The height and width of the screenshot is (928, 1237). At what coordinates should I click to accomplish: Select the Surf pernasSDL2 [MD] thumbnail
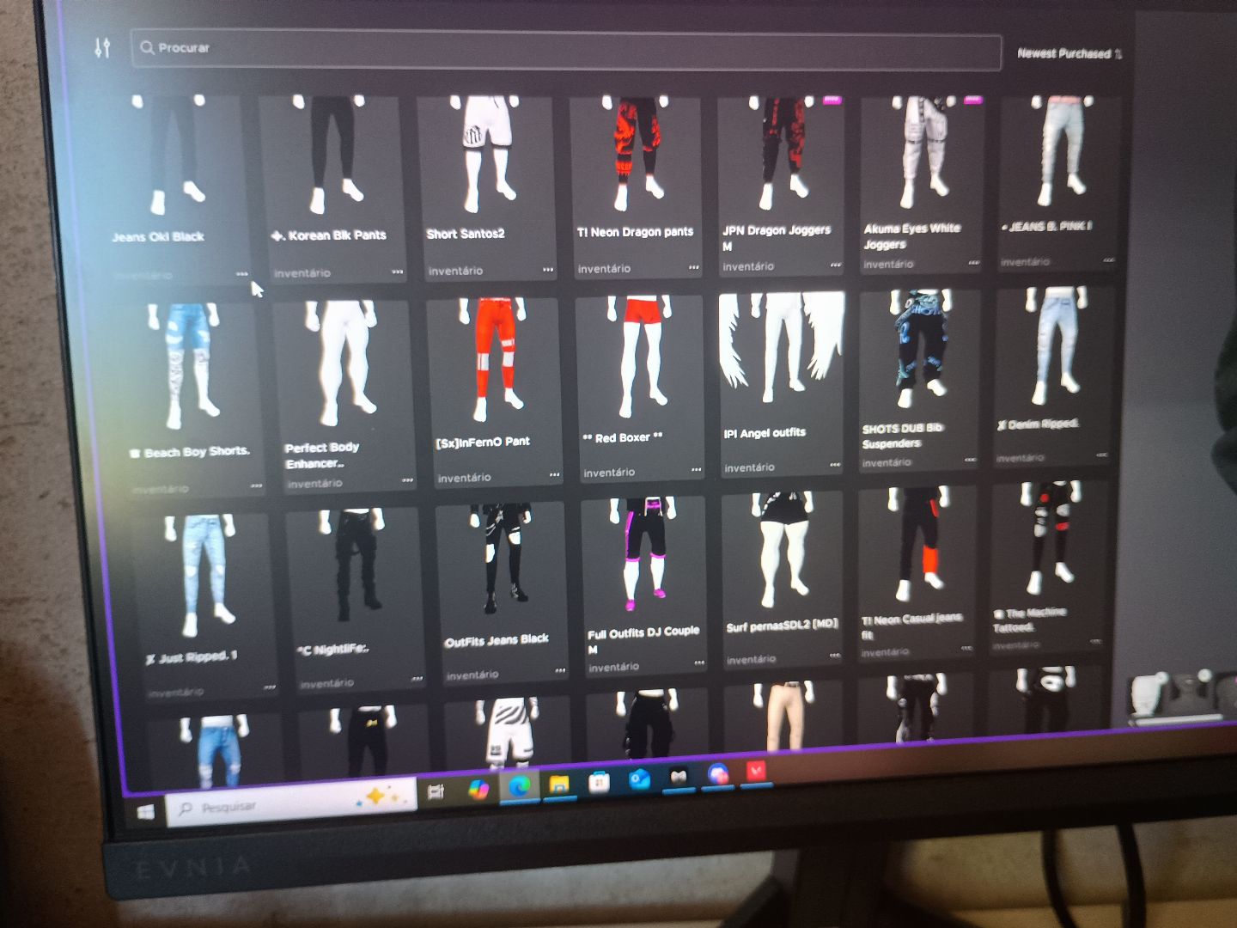click(781, 550)
